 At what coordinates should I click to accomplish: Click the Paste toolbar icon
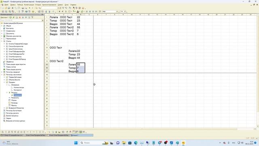click(x=19, y=8)
